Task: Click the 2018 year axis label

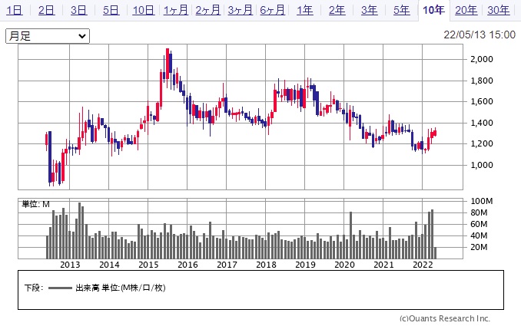Action: click(266, 265)
